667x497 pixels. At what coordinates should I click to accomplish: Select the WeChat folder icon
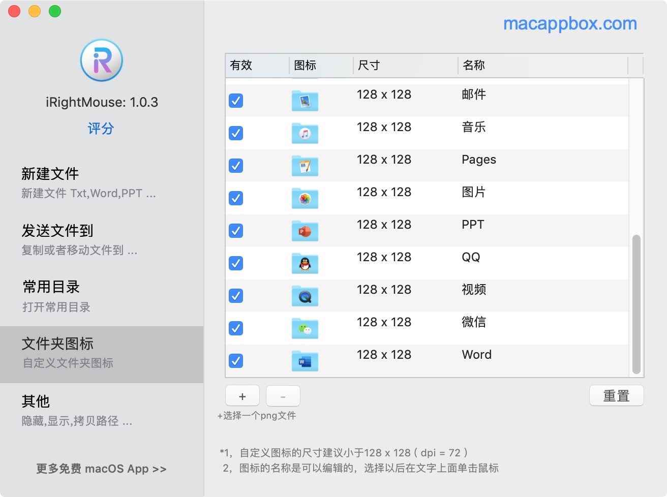click(x=305, y=328)
